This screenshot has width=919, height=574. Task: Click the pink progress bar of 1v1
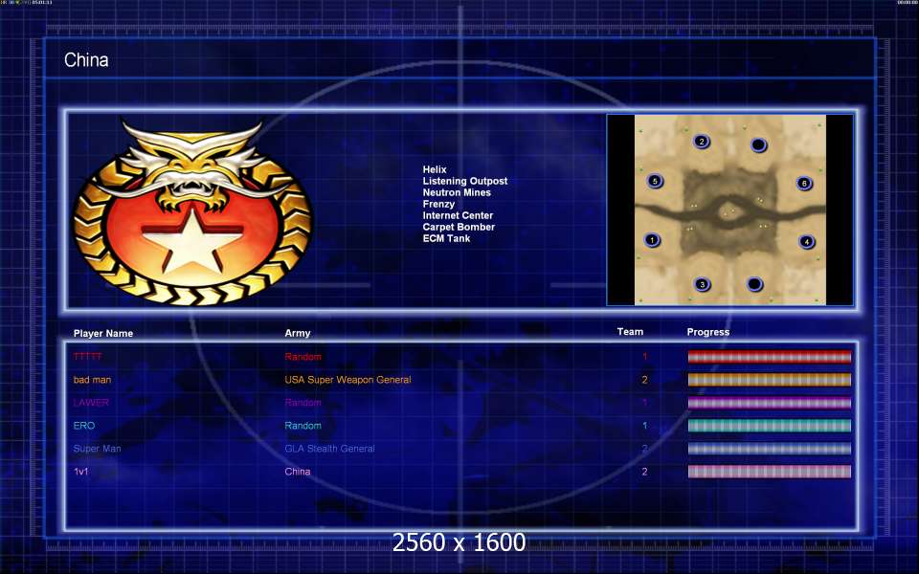[x=769, y=472]
